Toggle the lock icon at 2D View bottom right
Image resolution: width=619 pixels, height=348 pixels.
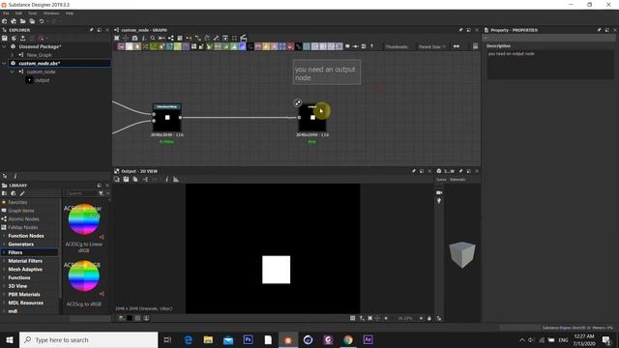pyautogui.click(x=429, y=318)
